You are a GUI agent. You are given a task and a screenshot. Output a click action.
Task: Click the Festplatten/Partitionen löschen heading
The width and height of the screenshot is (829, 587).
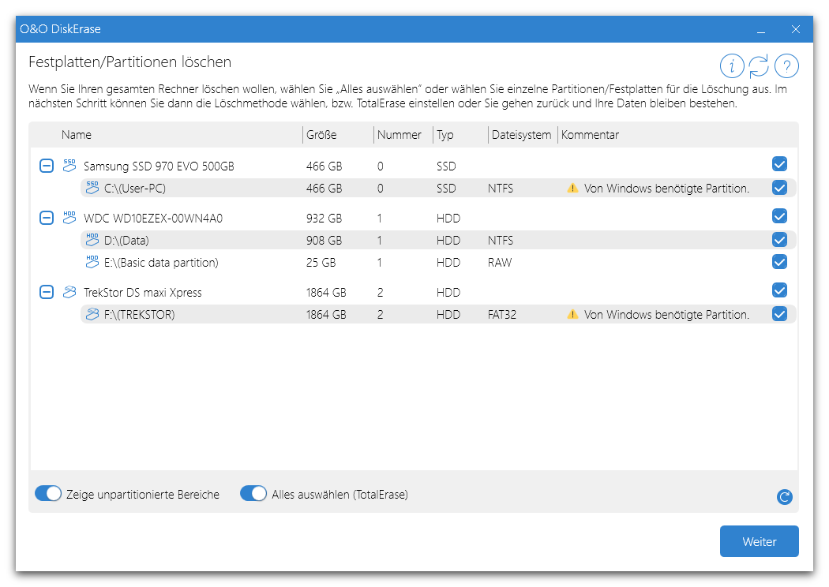tap(130, 62)
